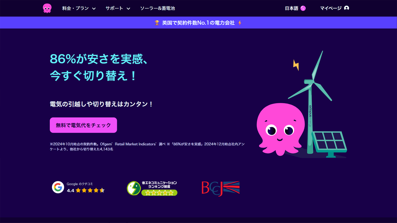Viewport: 397px width, 223px height.
Task: Click the yellow lightning bolt near the turbine
Action: click(x=296, y=65)
